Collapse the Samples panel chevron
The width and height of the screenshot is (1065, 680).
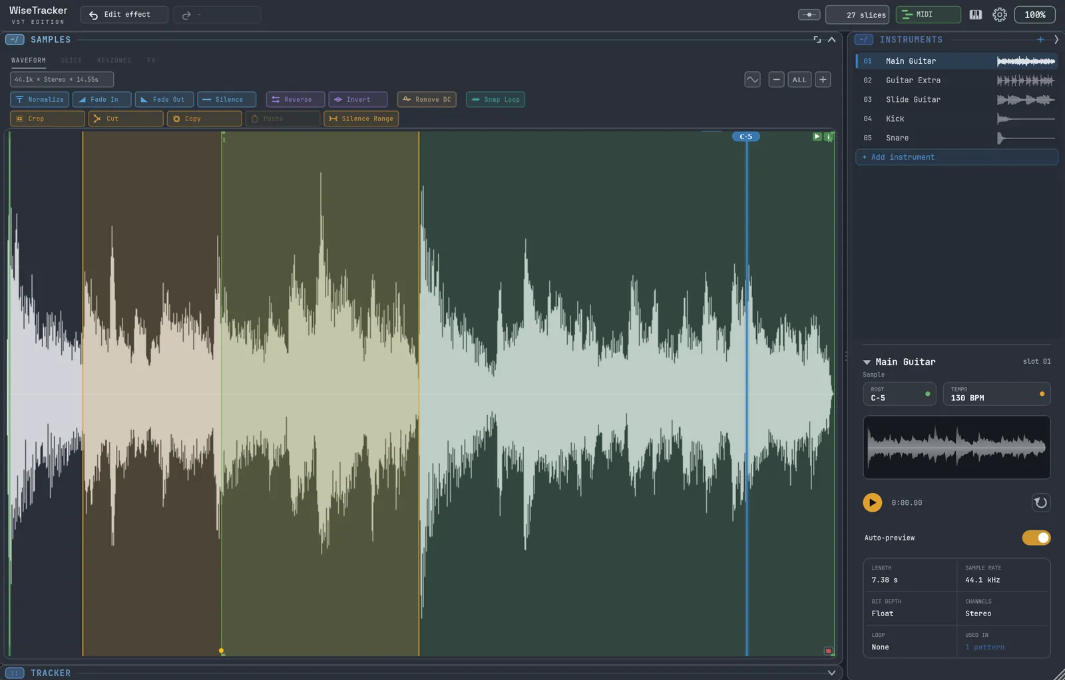click(831, 39)
